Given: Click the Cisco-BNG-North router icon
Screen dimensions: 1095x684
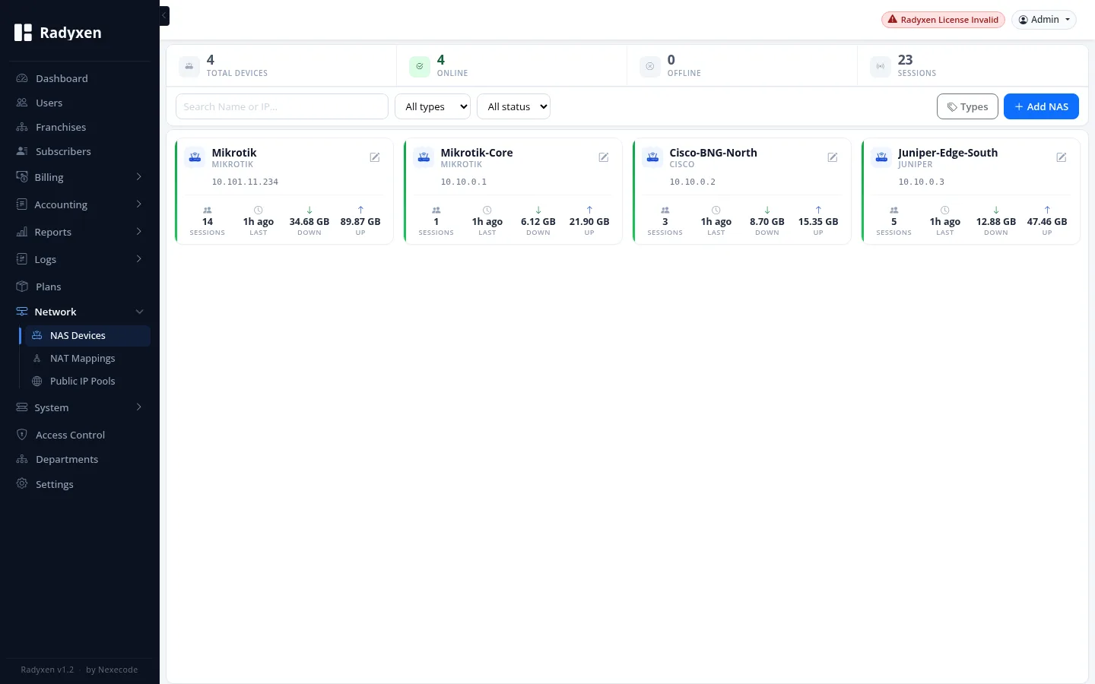Looking at the screenshot, I should [x=652, y=157].
